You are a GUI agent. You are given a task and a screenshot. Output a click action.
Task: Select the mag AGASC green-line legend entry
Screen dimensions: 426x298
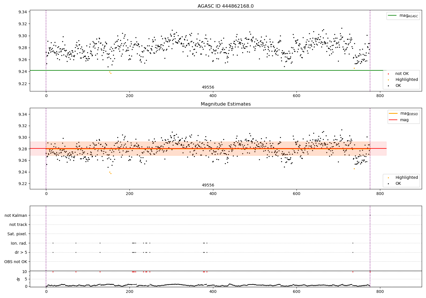pos(403,16)
